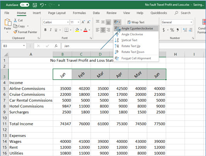This screenshot has height=156, width=206.
Task: Open Clipboard group dialog launcher
Action: coord(38,38)
